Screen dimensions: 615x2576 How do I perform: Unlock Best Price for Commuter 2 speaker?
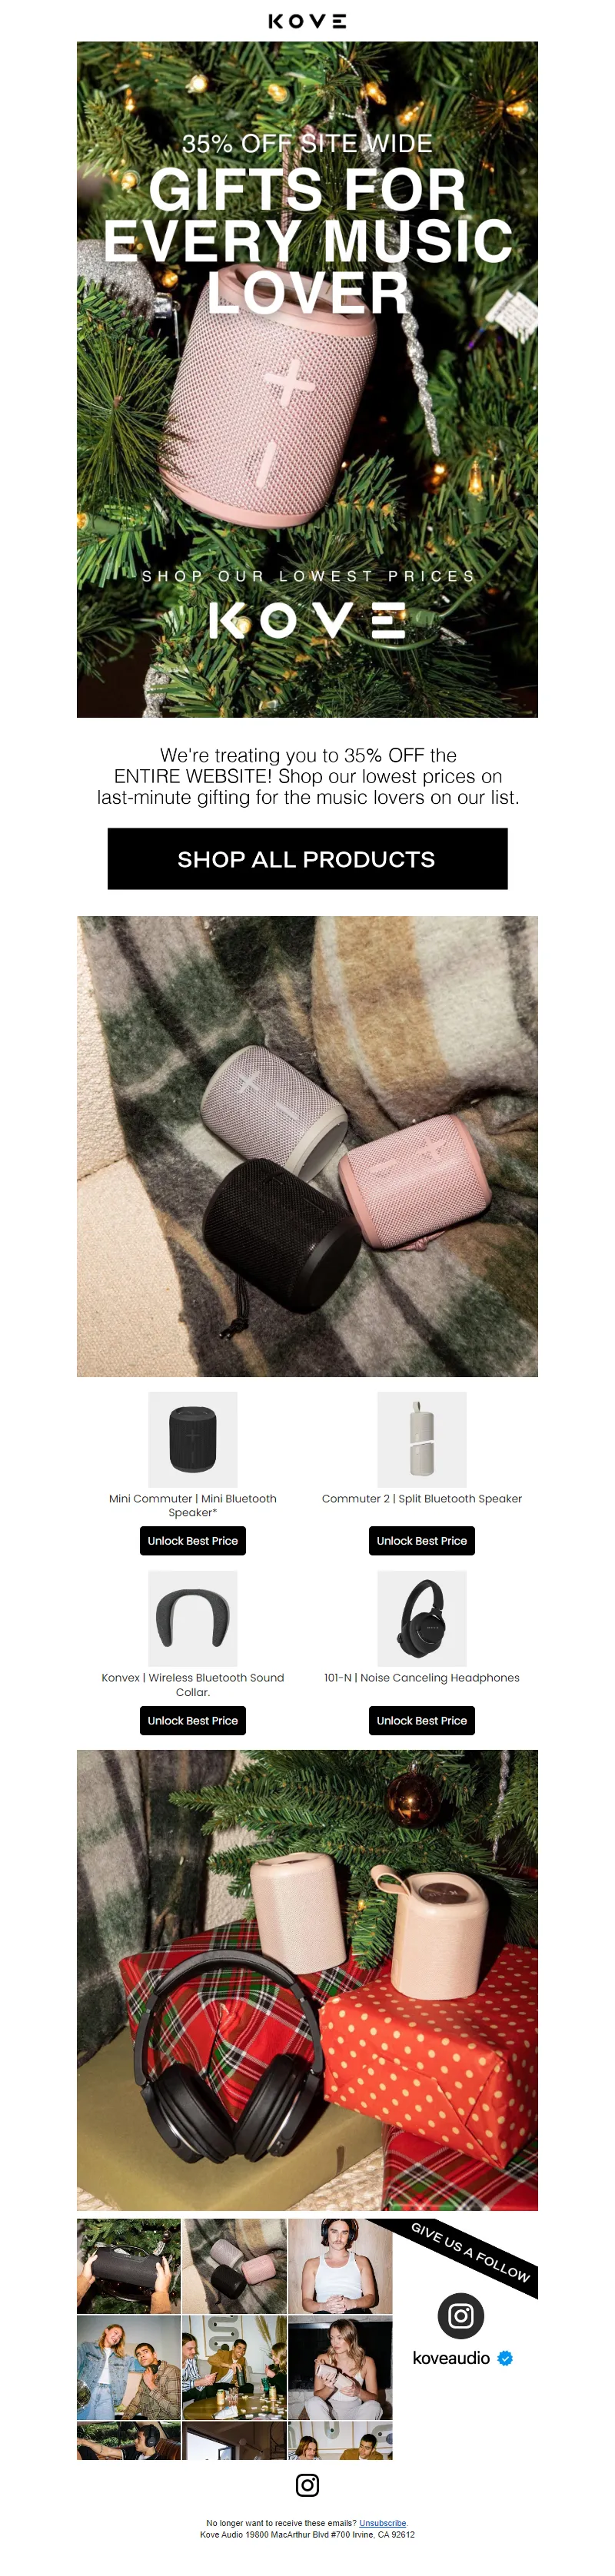click(422, 1541)
